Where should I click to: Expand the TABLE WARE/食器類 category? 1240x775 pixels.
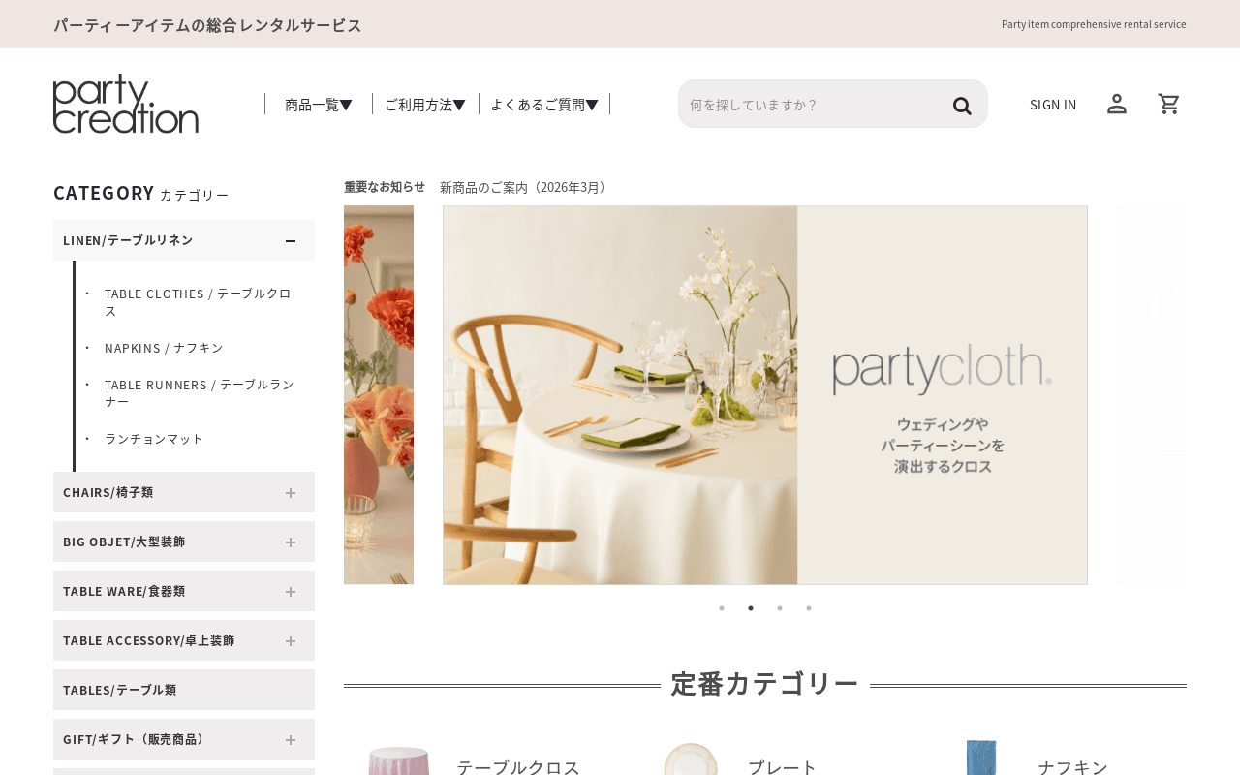click(x=291, y=592)
